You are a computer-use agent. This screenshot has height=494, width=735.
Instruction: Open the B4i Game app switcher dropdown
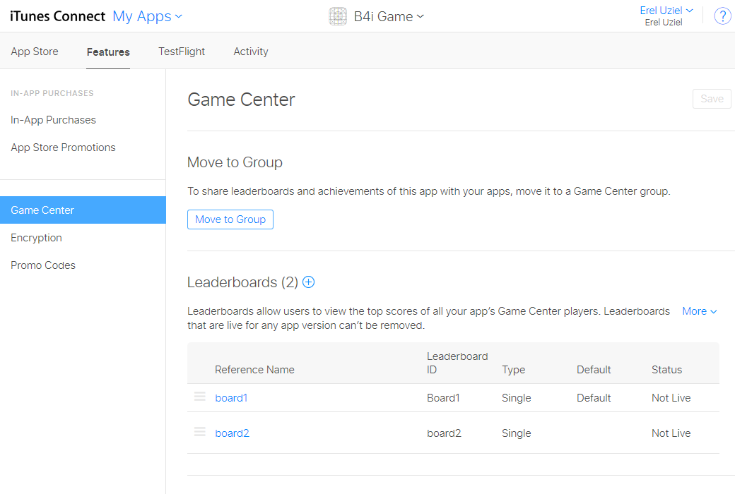(389, 16)
